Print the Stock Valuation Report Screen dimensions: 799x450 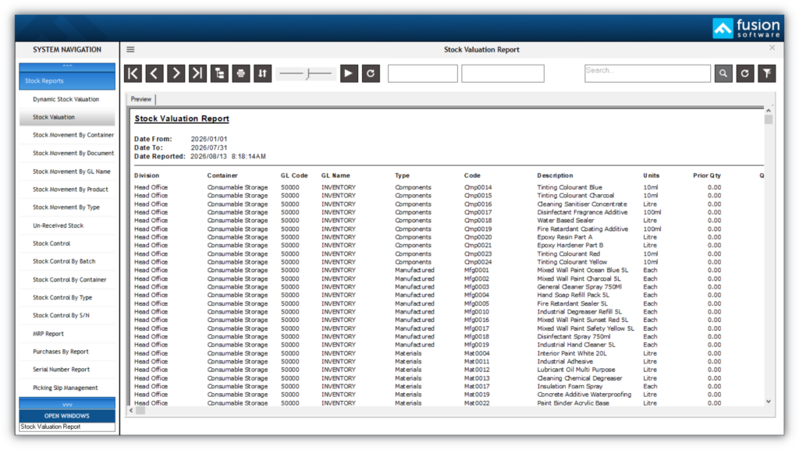coord(241,73)
